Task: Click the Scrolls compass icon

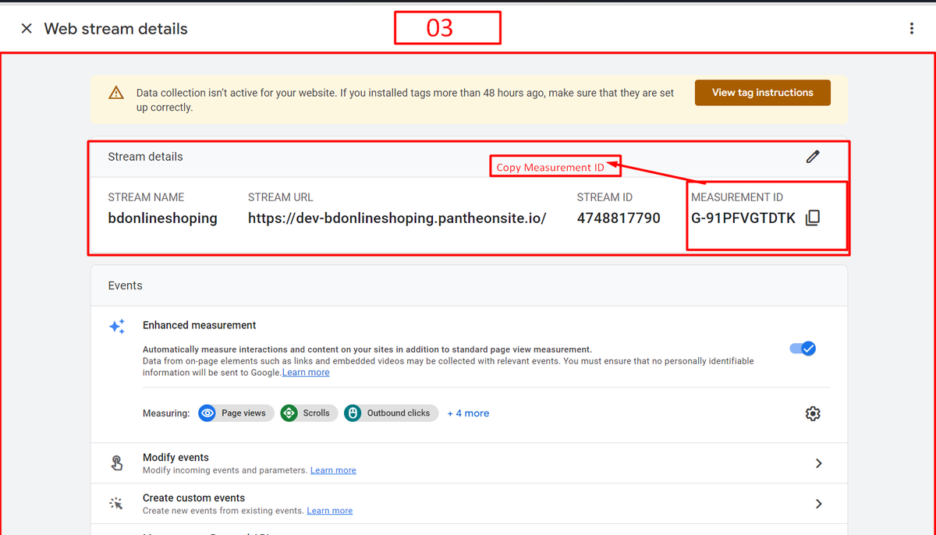Action: point(289,413)
